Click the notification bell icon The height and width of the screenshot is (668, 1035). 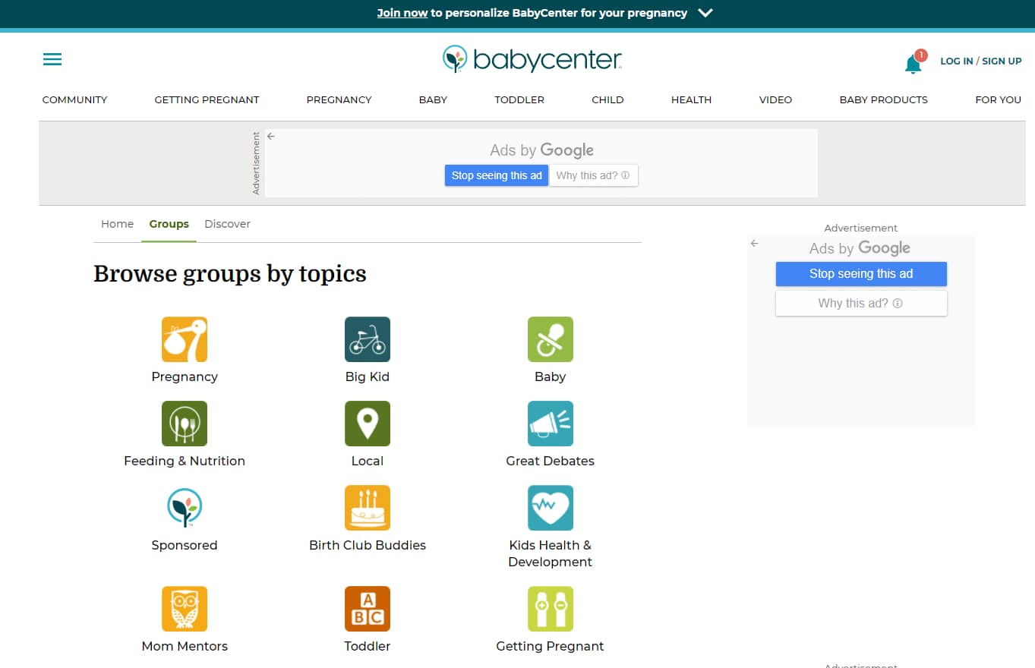913,65
